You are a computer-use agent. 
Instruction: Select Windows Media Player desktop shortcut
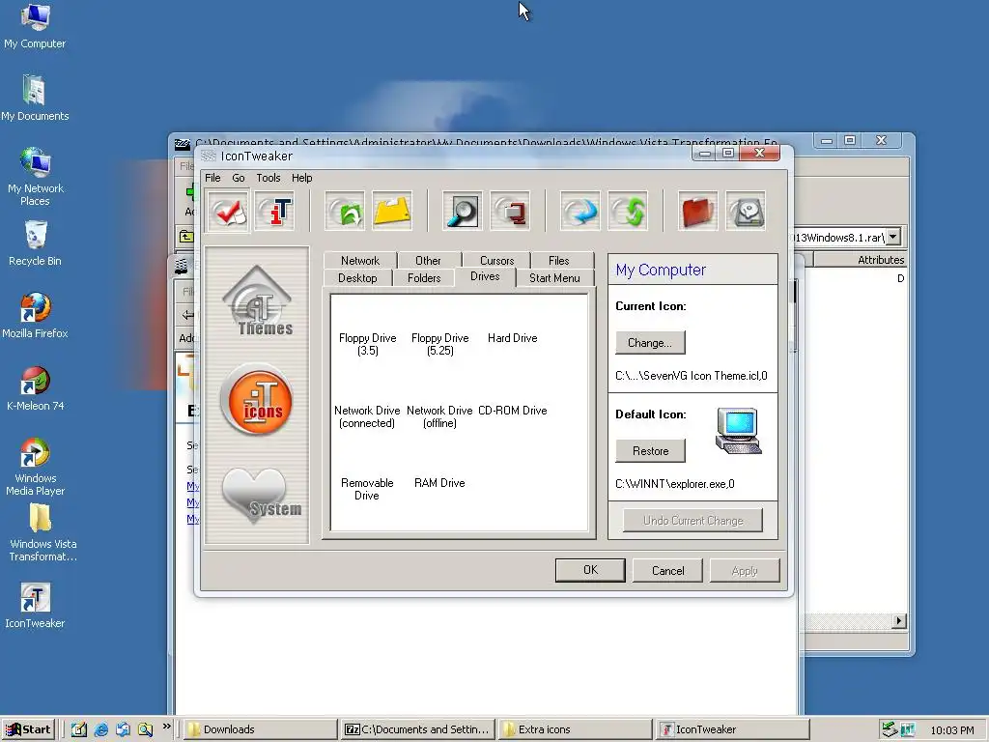35,467
